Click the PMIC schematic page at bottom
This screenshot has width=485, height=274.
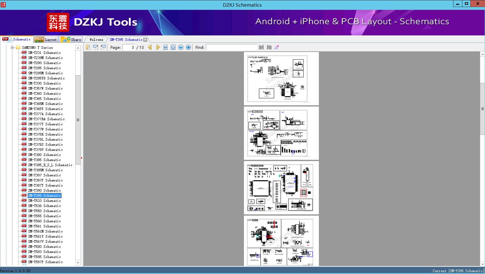tap(281, 241)
